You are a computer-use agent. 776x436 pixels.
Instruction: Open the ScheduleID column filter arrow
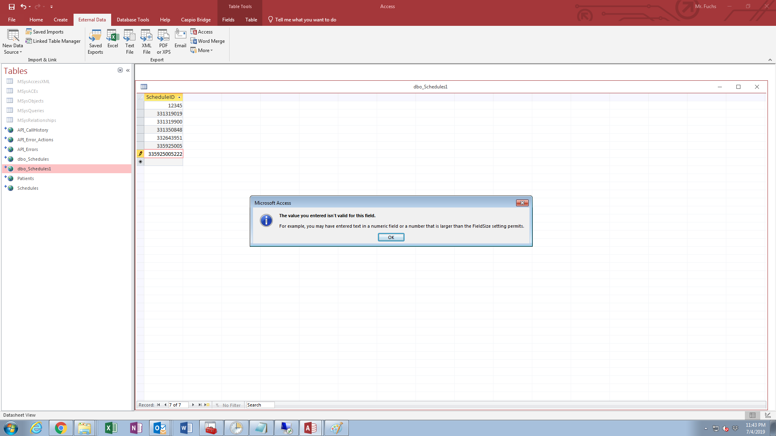[x=179, y=97]
